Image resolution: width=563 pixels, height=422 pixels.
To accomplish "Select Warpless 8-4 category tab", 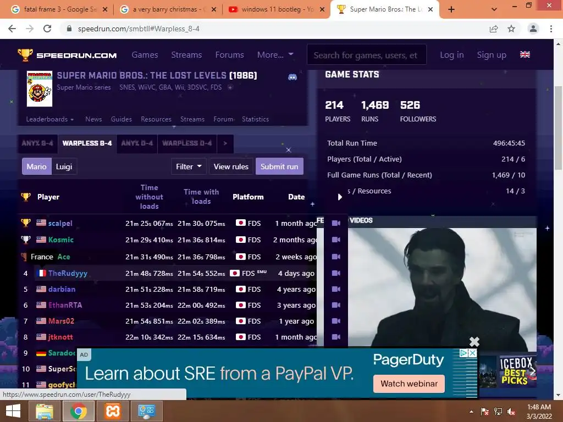I will coord(87,143).
